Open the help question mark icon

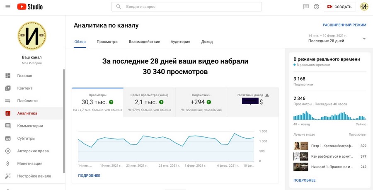[x=317, y=7]
